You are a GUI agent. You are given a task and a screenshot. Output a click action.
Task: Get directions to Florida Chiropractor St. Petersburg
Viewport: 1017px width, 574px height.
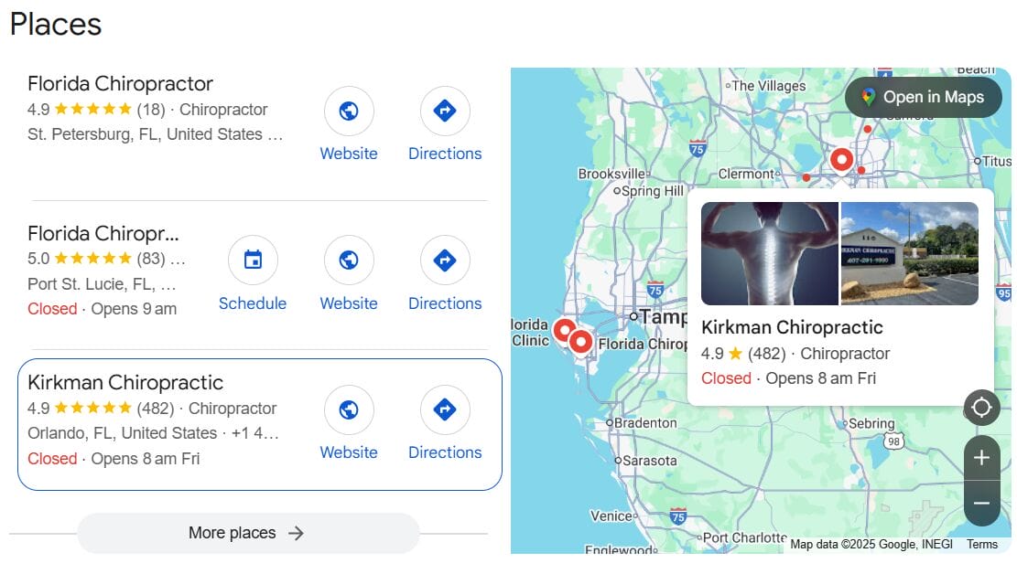tap(445, 111)
